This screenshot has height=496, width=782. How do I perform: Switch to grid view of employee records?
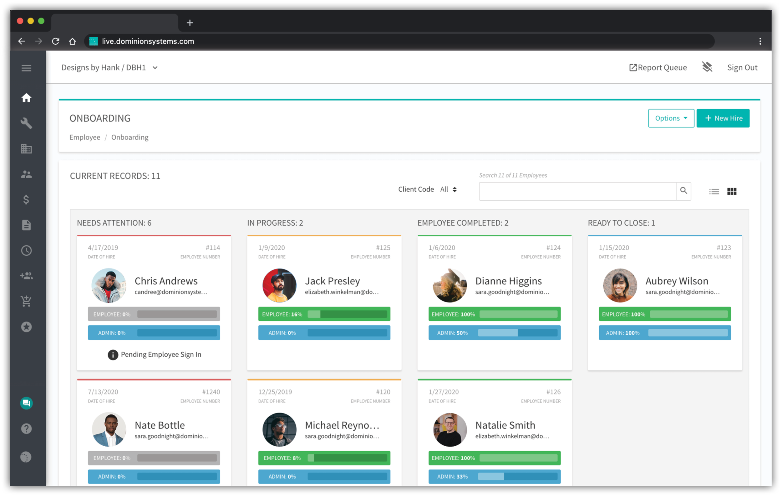click(x=732, y=191)
